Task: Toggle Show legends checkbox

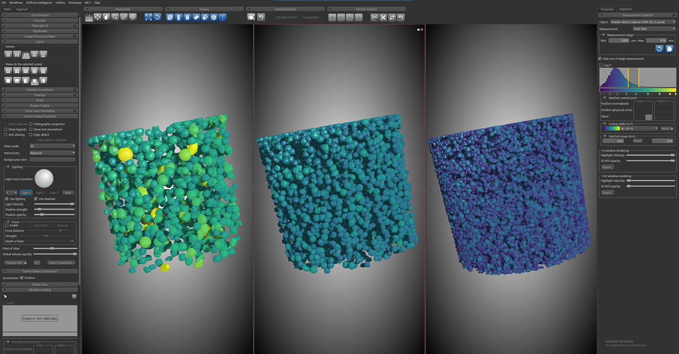Action: coord(6,129)
